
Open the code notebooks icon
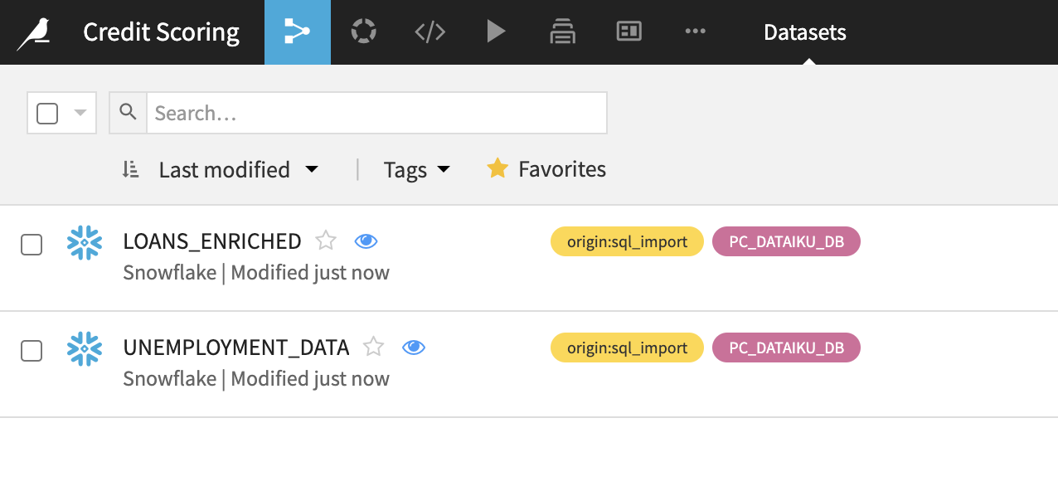[430, 32]
